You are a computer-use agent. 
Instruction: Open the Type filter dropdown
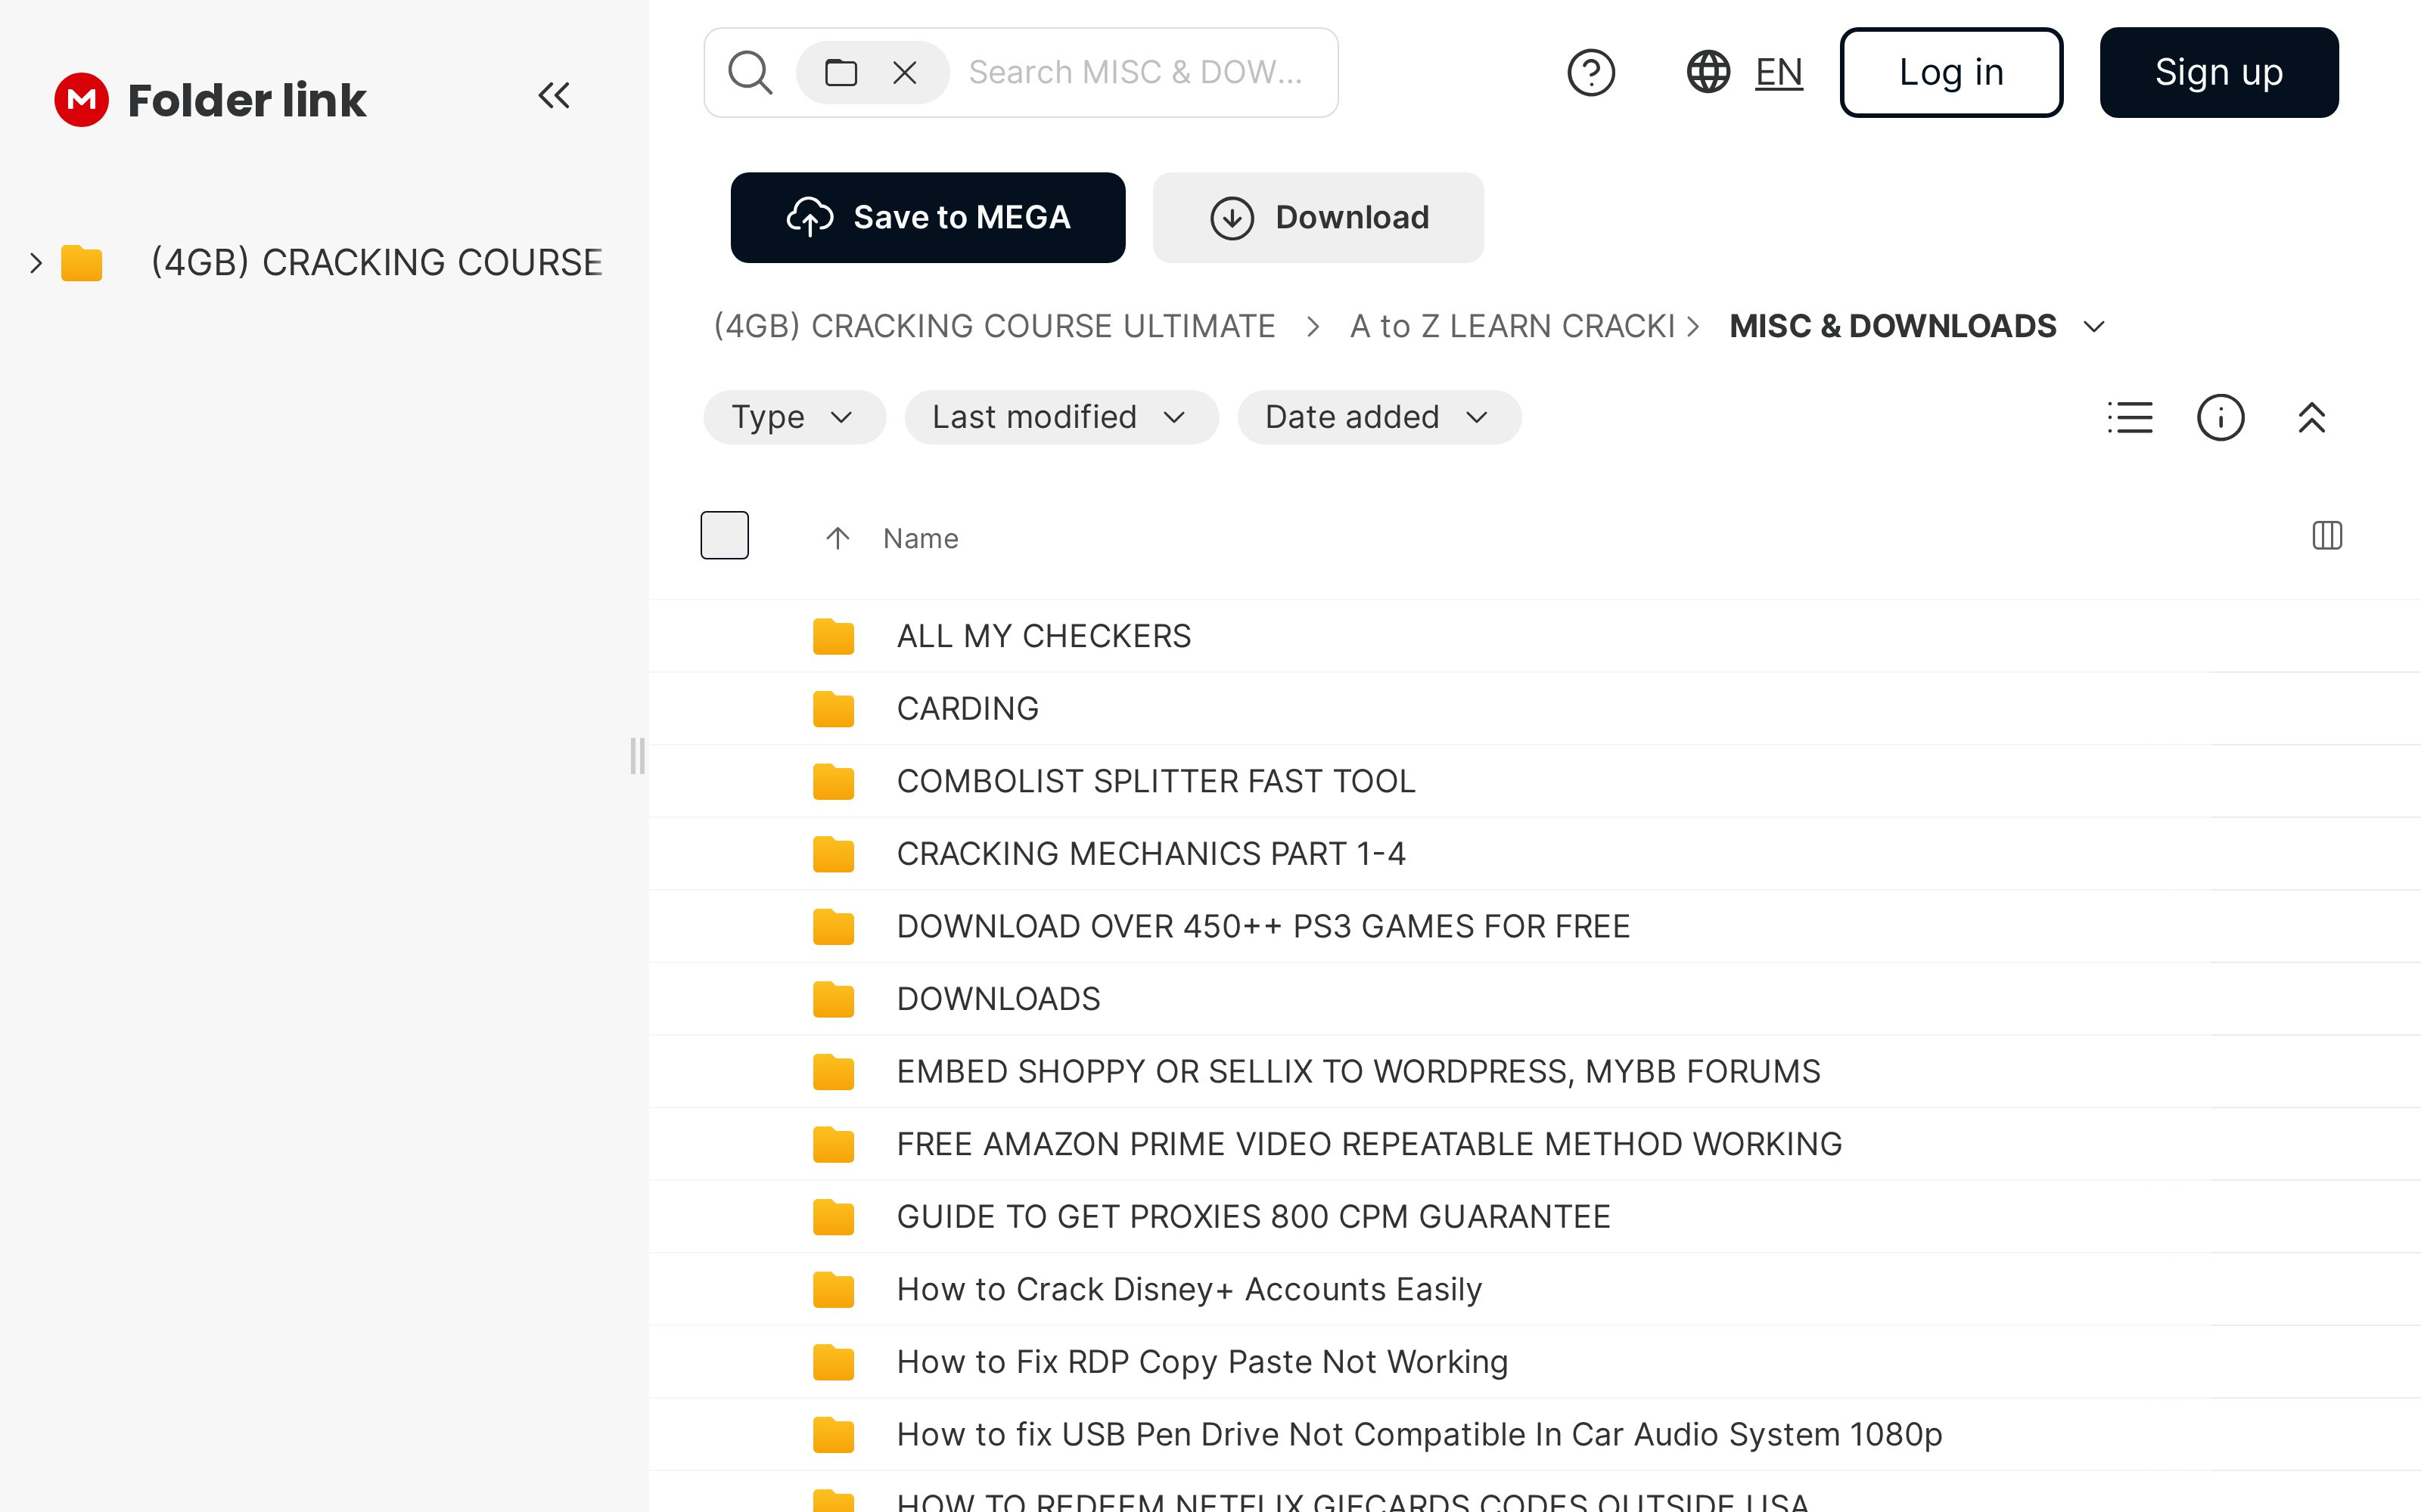794,417
